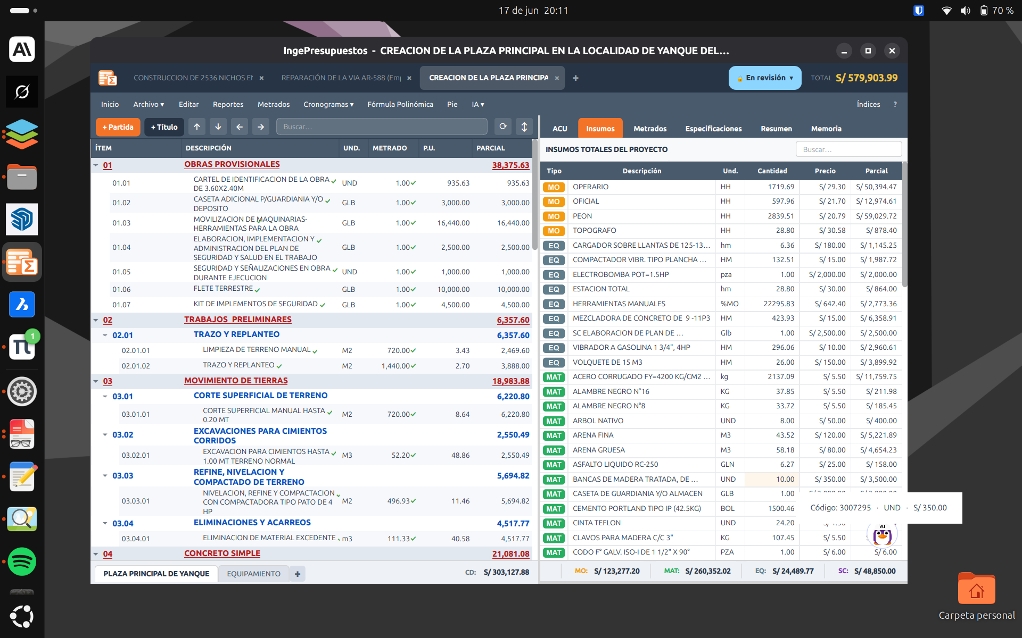This screenshot has height=638, width=1022.
Task: Open Spotify from the dock
Action: (22, 561)
